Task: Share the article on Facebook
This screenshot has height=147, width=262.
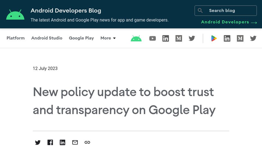Action: point(50,142)
